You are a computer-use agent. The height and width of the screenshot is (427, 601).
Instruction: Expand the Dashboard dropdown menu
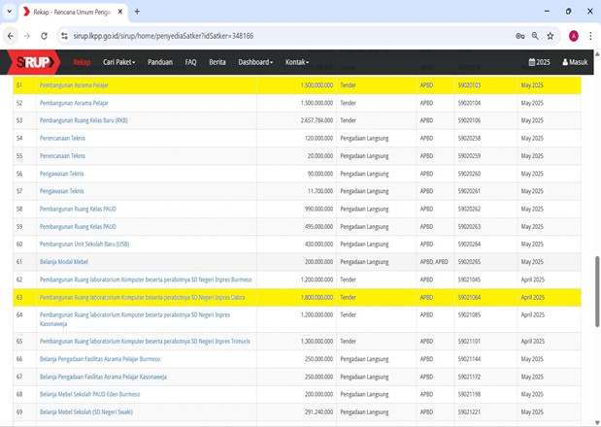coord(255,62)
